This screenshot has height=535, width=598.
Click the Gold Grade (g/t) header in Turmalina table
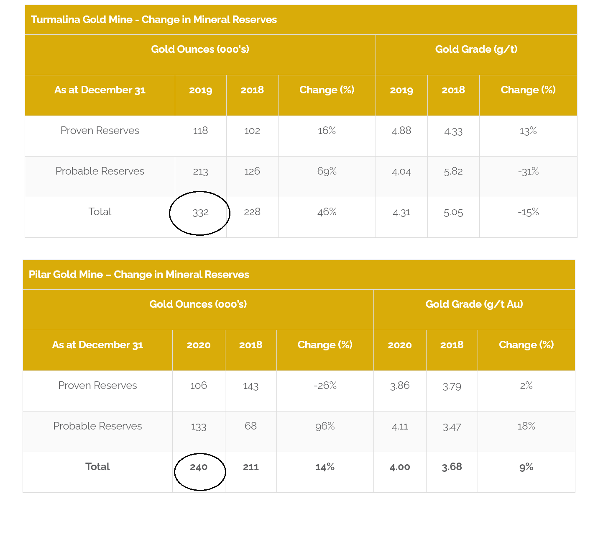pos(476,49)
